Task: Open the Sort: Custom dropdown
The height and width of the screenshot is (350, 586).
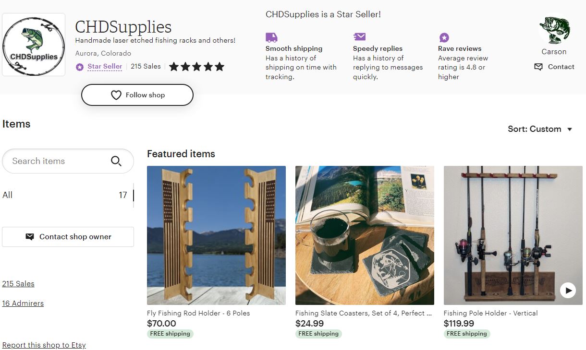Action: tap(540, 129)
